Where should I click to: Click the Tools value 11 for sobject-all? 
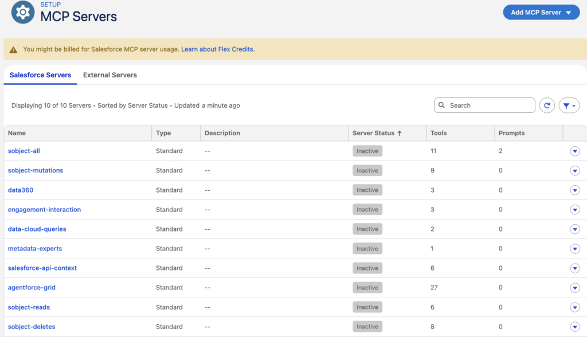tap(433, 151)
